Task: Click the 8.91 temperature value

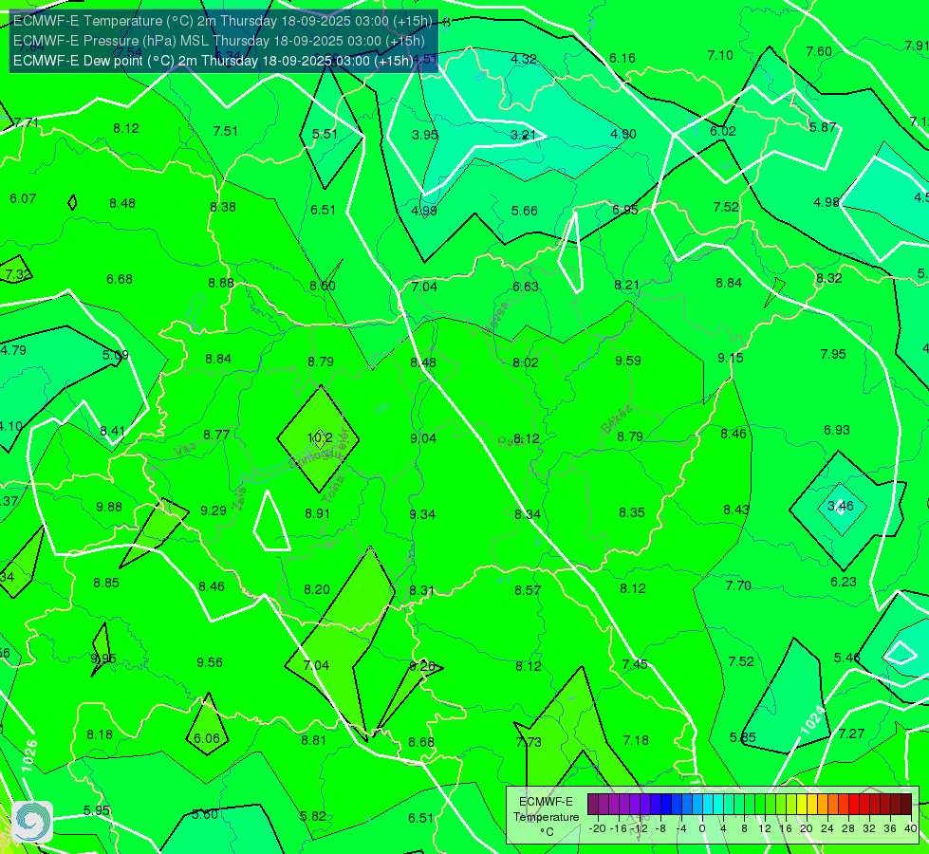Action: point(318,513)
